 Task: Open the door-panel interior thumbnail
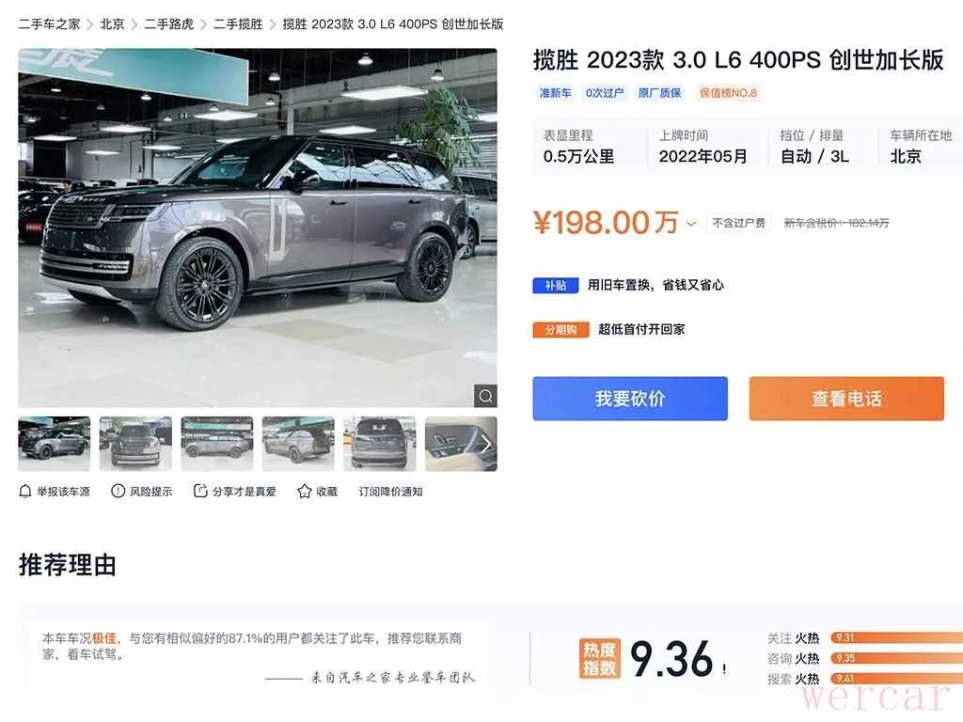(461, 444)
